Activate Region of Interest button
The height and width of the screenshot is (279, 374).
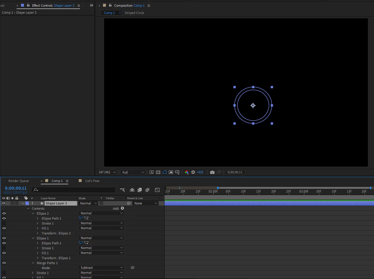pos(171,172)
